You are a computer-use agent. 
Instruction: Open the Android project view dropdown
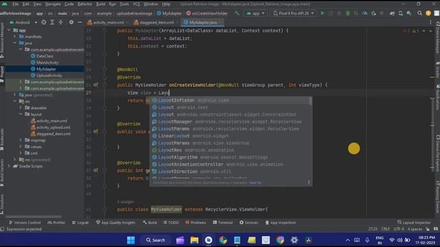point(23,22)
